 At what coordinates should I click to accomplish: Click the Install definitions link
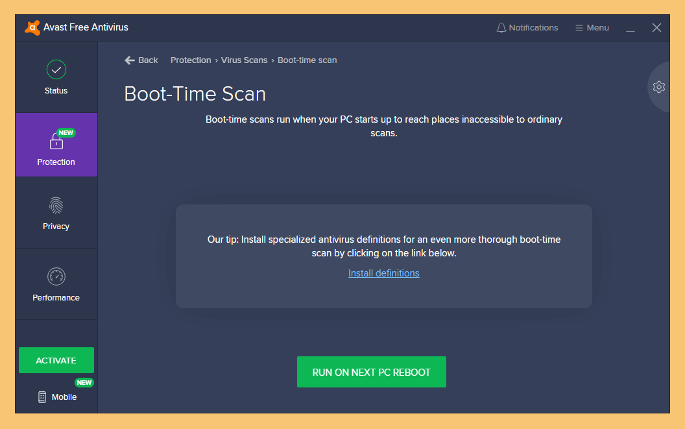383,273
